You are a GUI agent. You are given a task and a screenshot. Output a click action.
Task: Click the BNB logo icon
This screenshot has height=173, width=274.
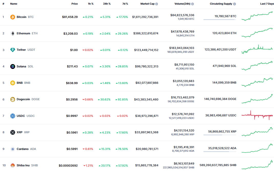pos(13,83)
